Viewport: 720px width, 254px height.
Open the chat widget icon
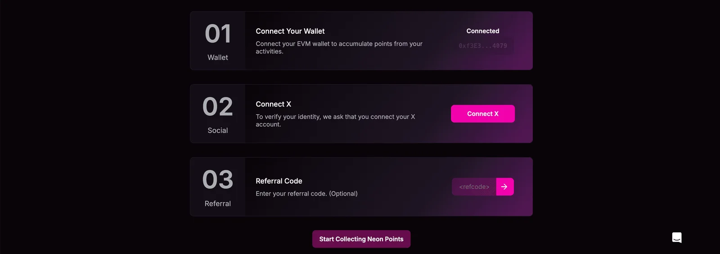677,237
